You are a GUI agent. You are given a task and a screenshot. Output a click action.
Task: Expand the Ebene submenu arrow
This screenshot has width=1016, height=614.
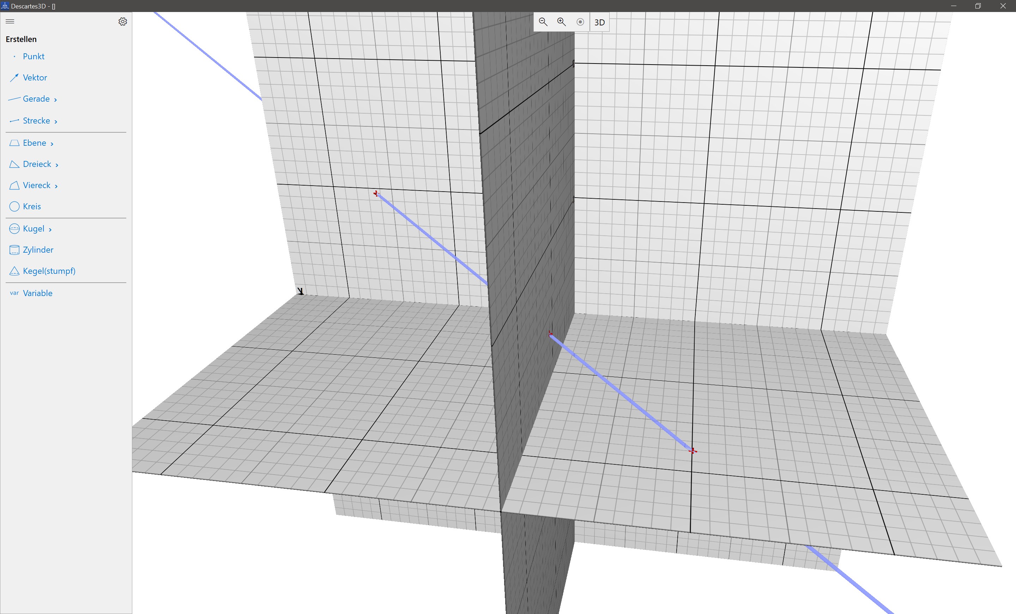52,144
